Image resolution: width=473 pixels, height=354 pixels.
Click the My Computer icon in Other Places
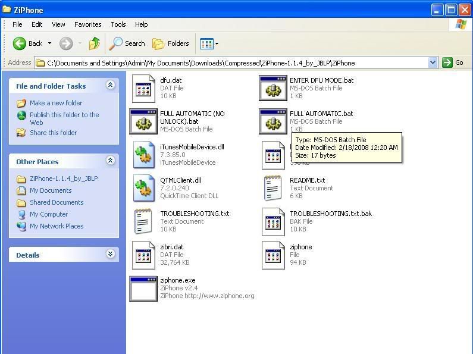click(21, 214)
